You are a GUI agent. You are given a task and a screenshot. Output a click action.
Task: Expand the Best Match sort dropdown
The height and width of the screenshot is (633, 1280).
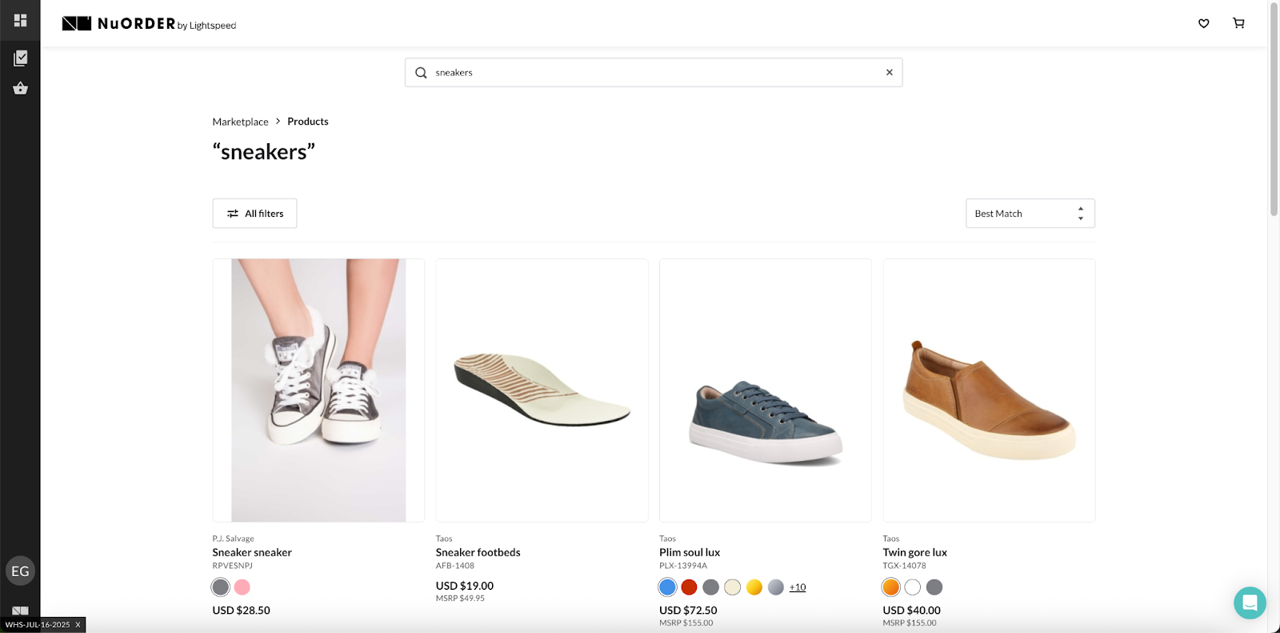[1030, 214]
